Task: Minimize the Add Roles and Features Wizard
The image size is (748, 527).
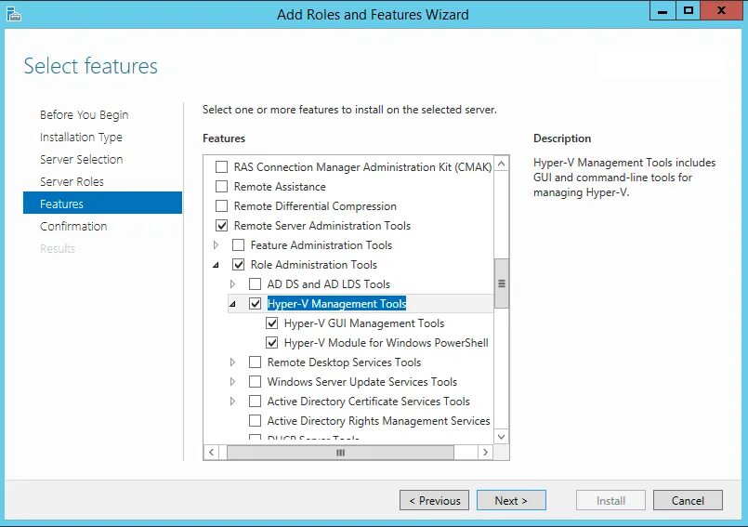Action: coord(662,11)
